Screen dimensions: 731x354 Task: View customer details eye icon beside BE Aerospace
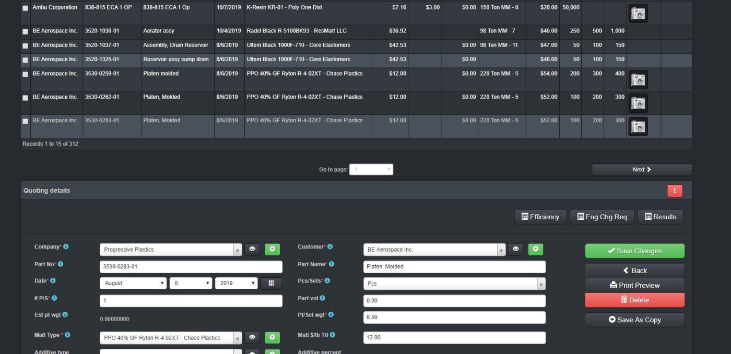point(516,250)
